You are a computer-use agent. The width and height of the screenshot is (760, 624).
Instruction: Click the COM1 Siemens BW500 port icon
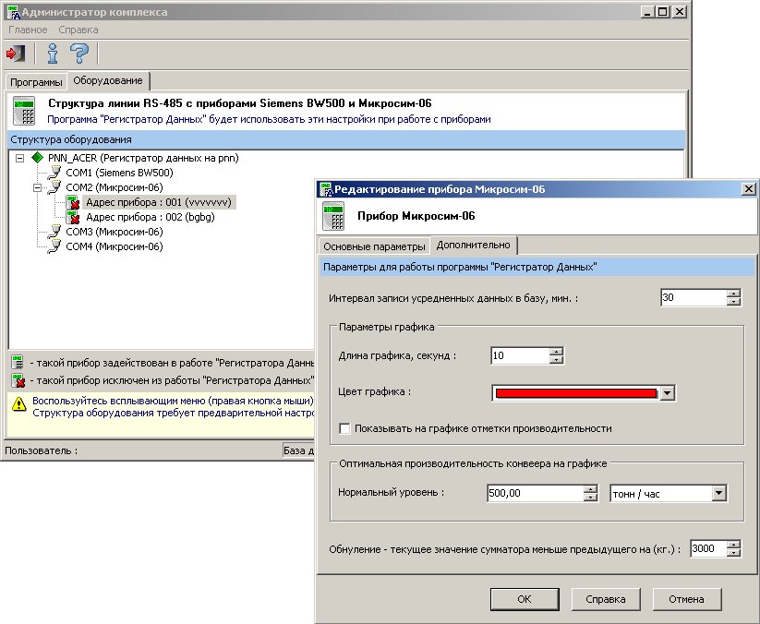coord(54,173)
